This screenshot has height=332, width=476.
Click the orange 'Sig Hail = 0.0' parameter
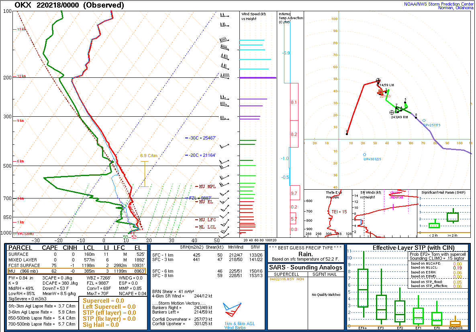coord(101,325)
